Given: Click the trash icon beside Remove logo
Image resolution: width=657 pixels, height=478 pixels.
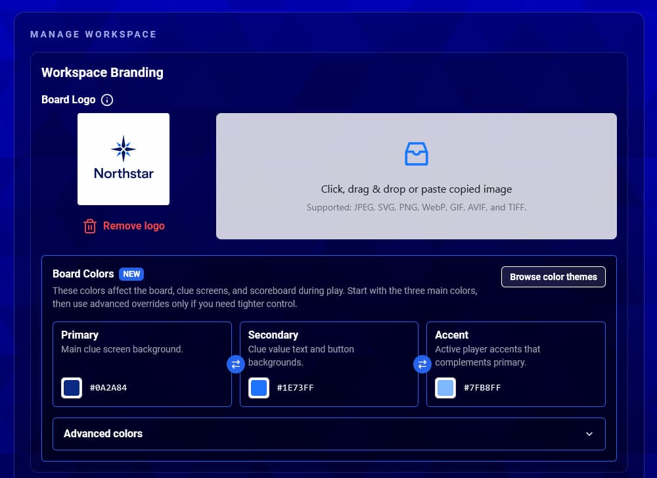Looking at the screenshot, I should 89,226.
